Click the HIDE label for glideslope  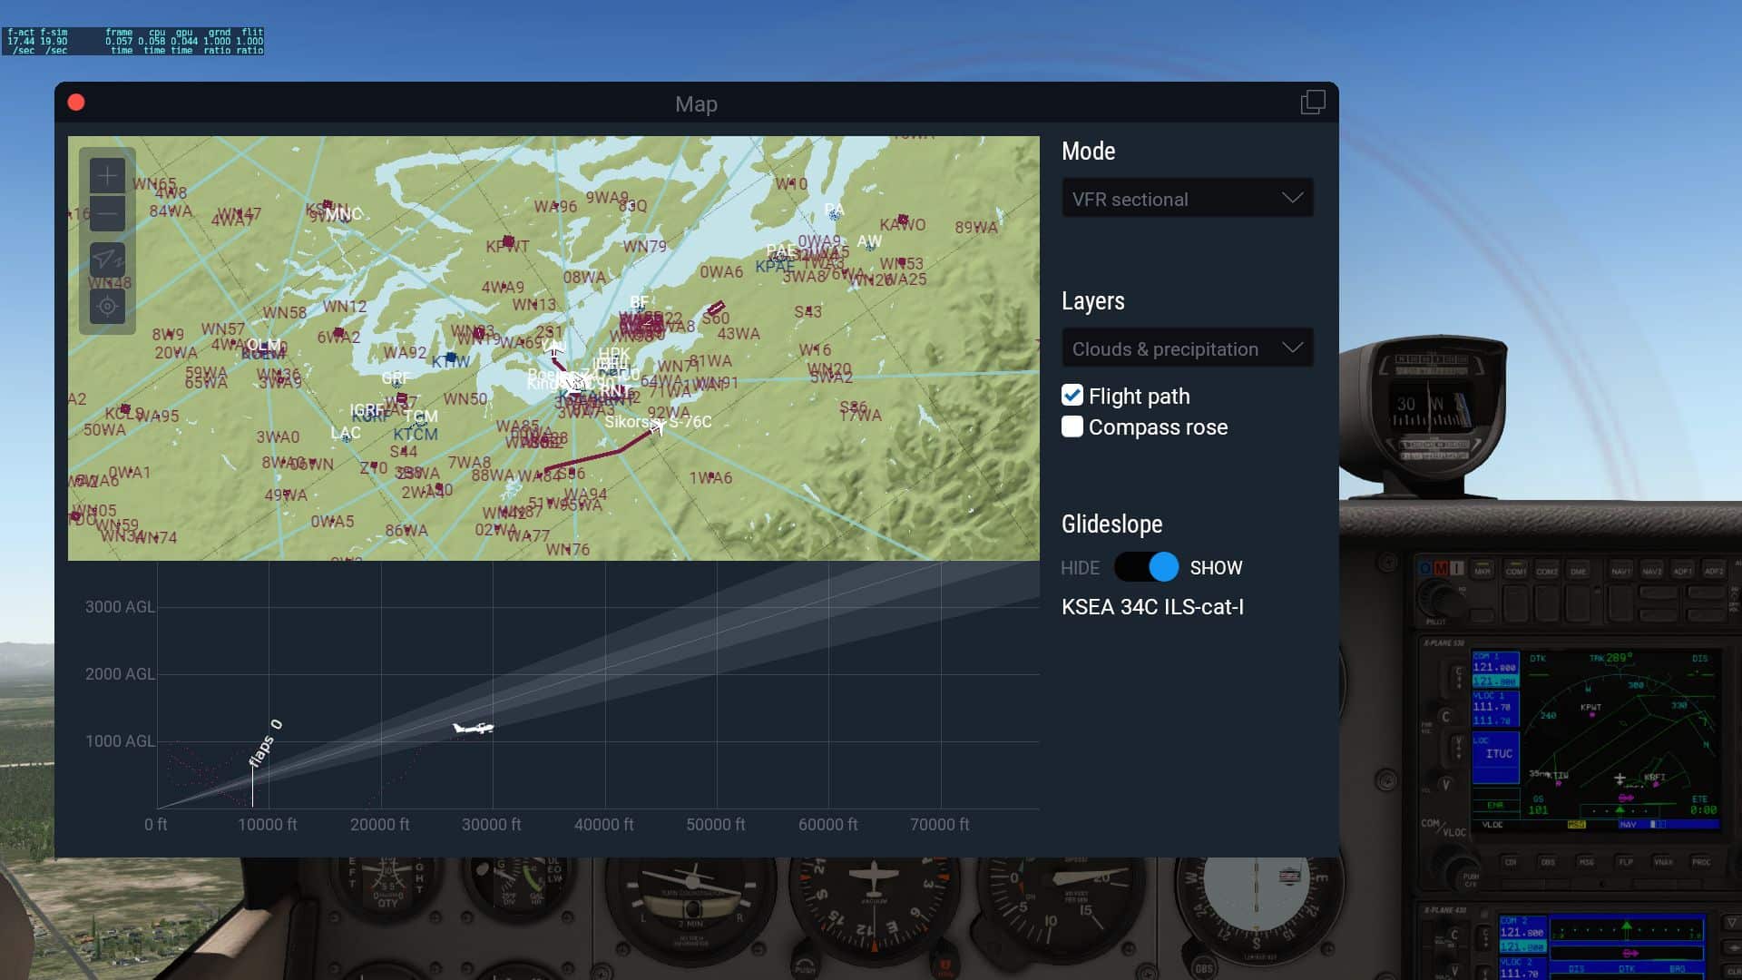pyautogui.click(x=1080, y=568)
